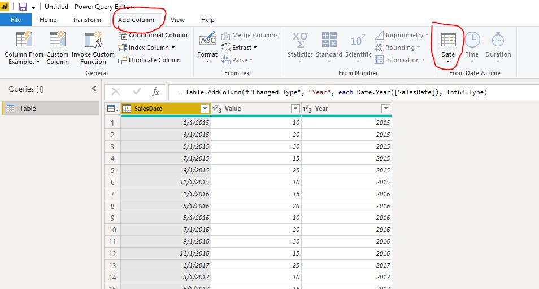
Task: Save with the purple disk icon
Action: pyautogui.click(x=23, y=7)
